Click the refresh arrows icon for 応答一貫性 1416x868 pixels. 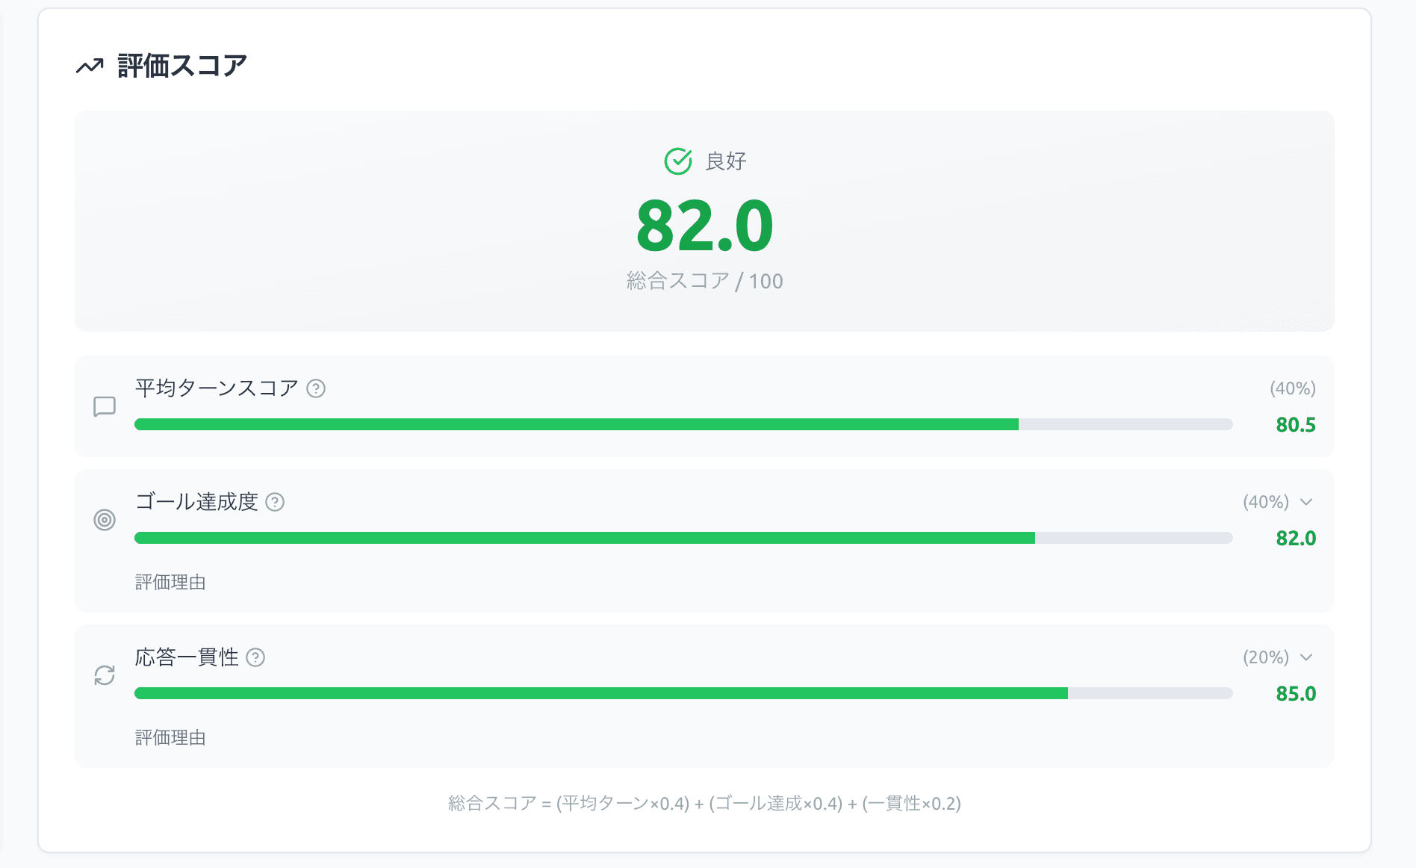tap(105, 675)
